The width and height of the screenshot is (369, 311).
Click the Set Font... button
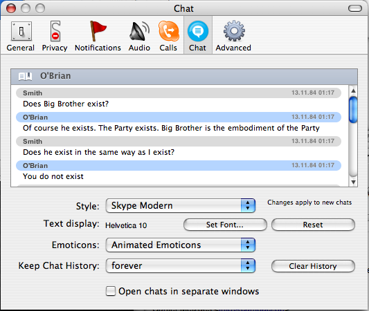pyautogui.click(x=225, y=225)
